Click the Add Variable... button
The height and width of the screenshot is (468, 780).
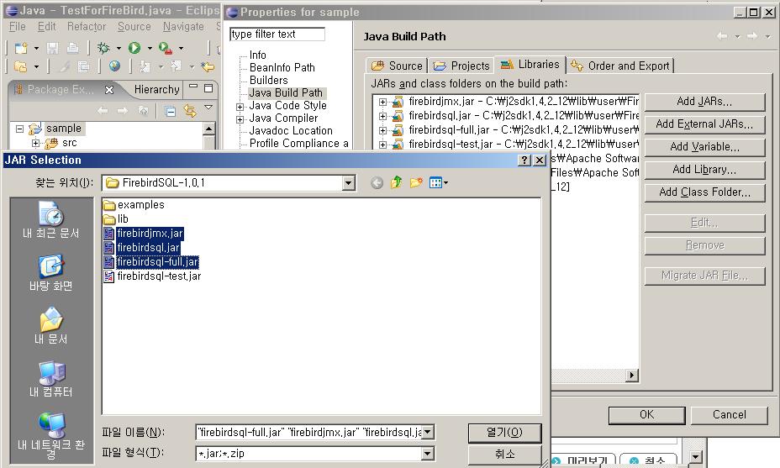click(x=704, y=147)
